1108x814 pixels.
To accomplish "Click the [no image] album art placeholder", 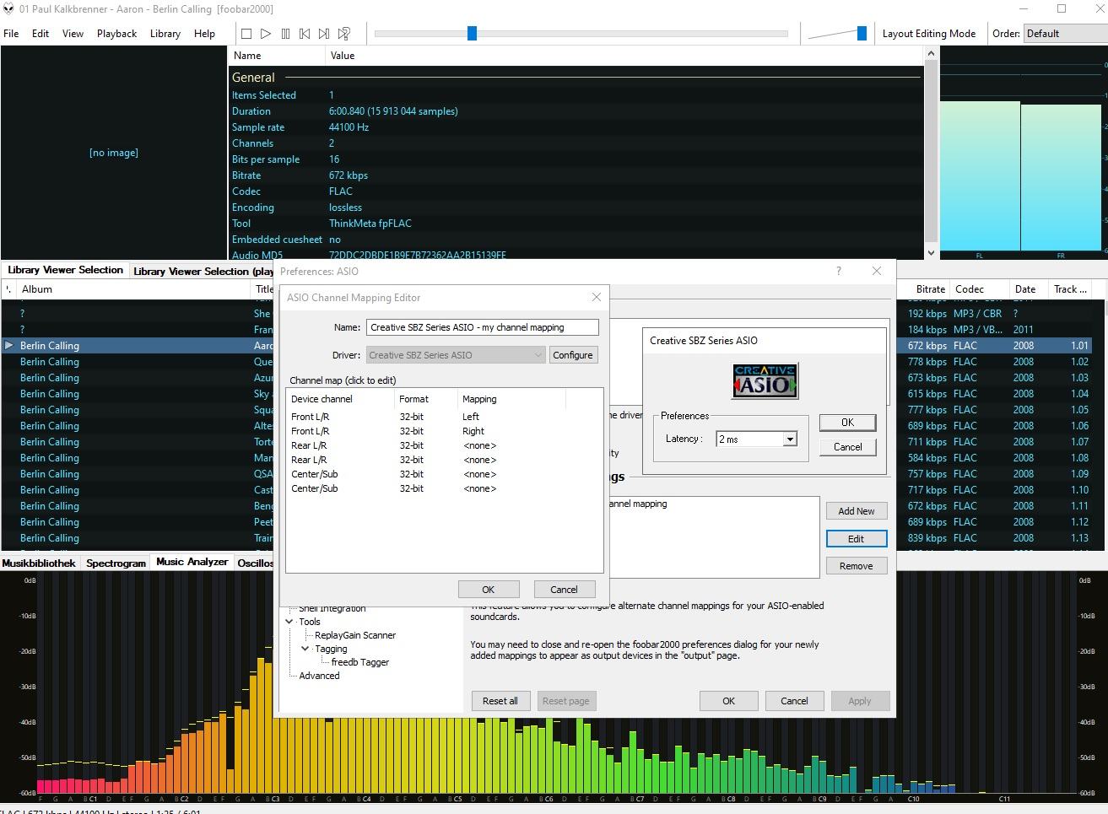I will point(113,153).
